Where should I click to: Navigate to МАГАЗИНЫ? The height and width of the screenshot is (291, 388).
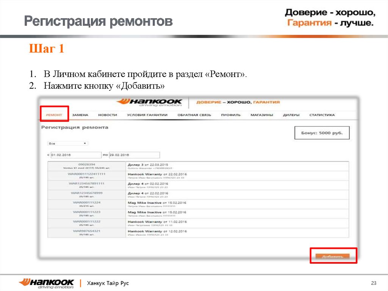262,114
